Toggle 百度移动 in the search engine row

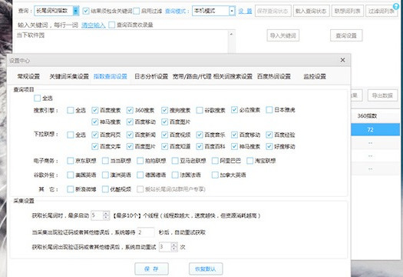(130, 122)
